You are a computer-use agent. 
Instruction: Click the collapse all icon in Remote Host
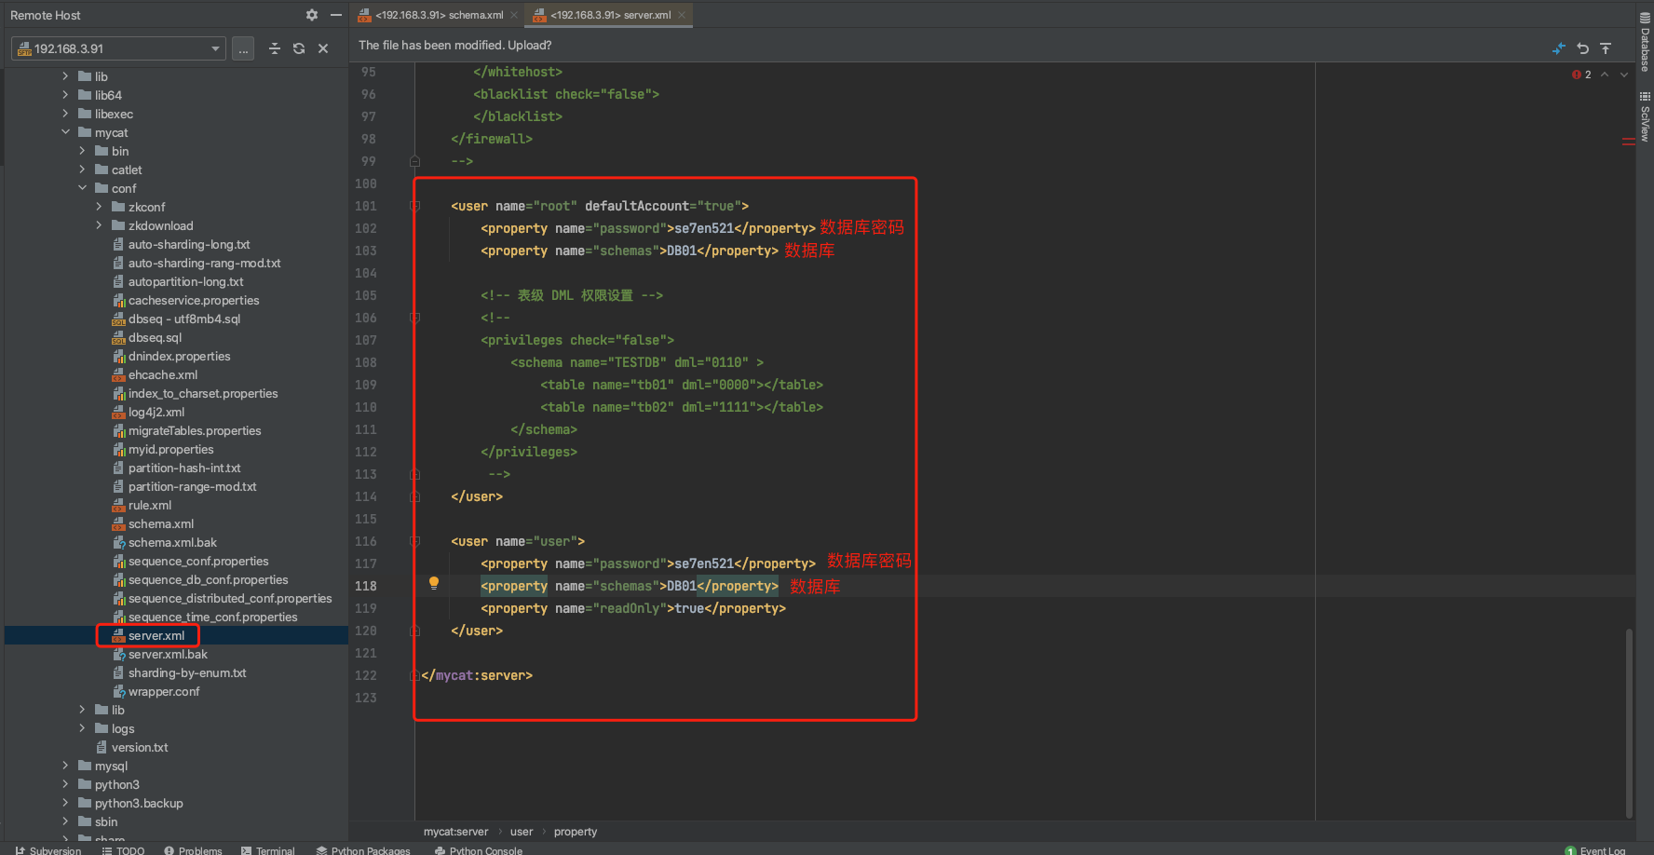coord(274,48)
